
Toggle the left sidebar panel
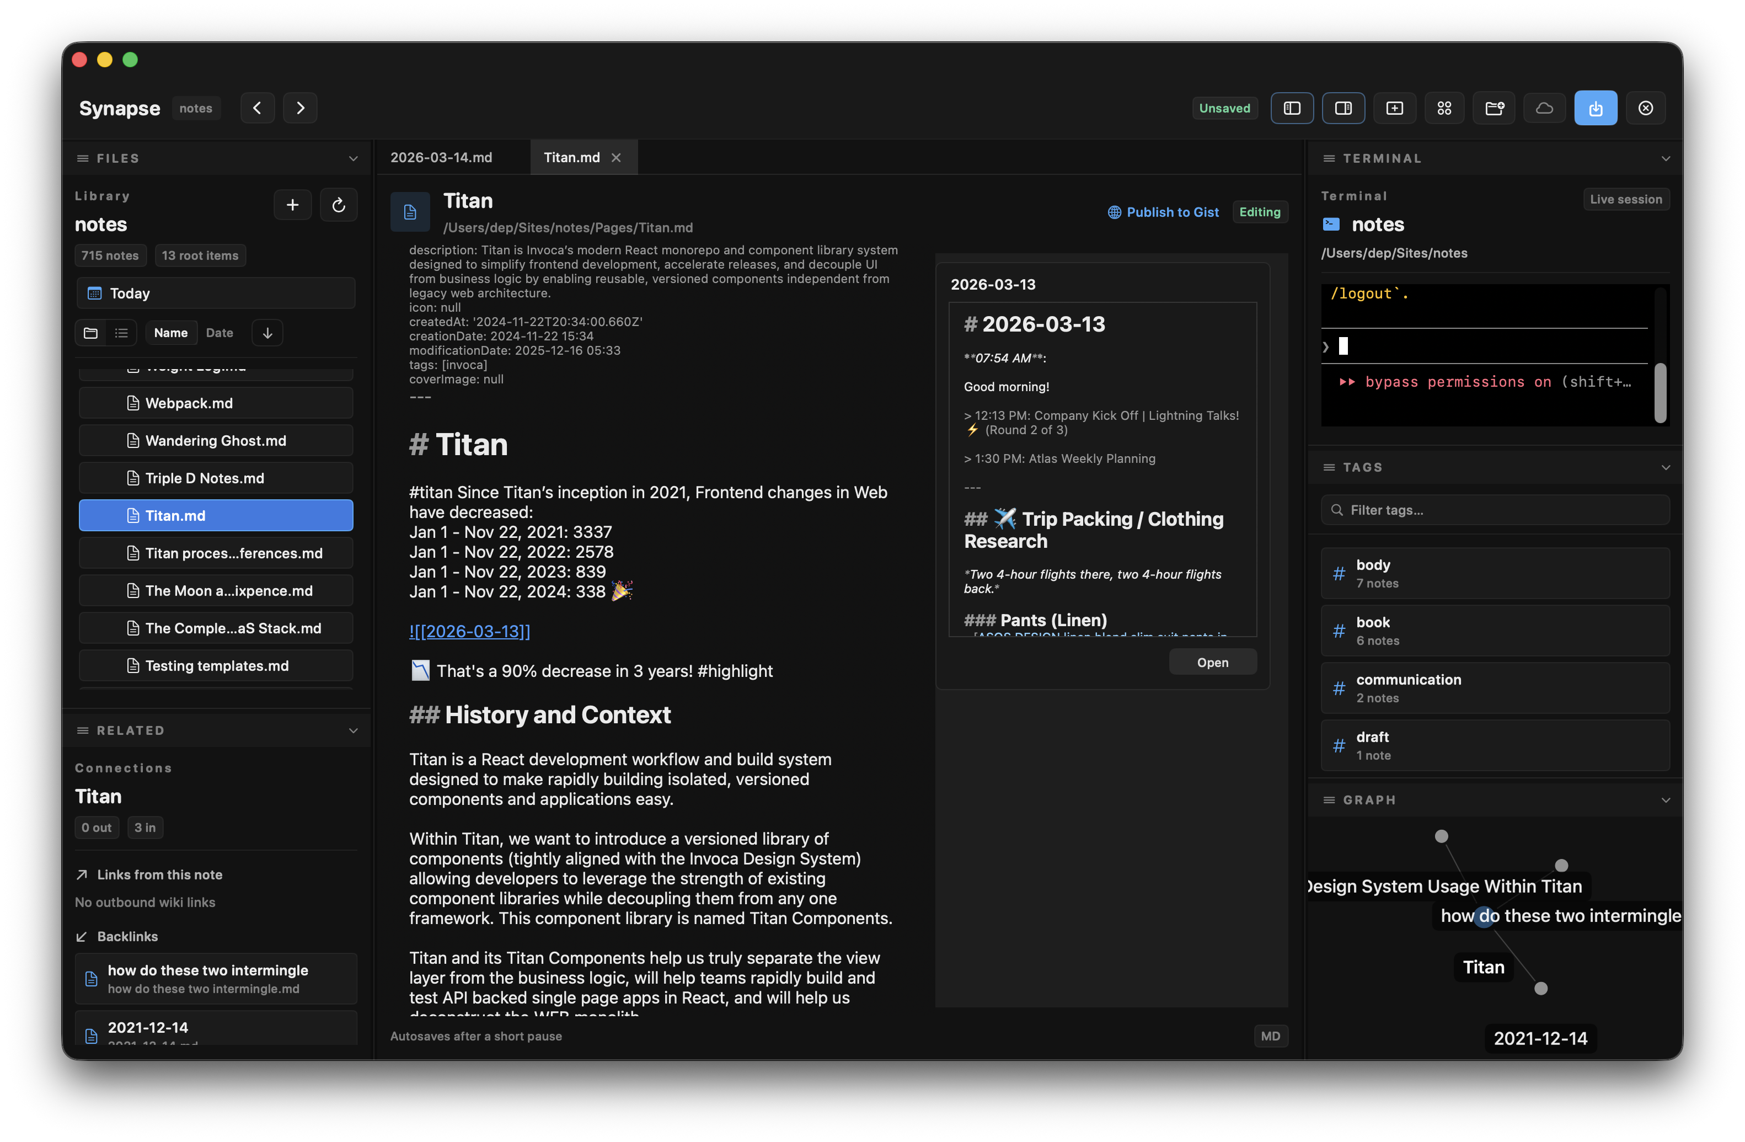1292,109
